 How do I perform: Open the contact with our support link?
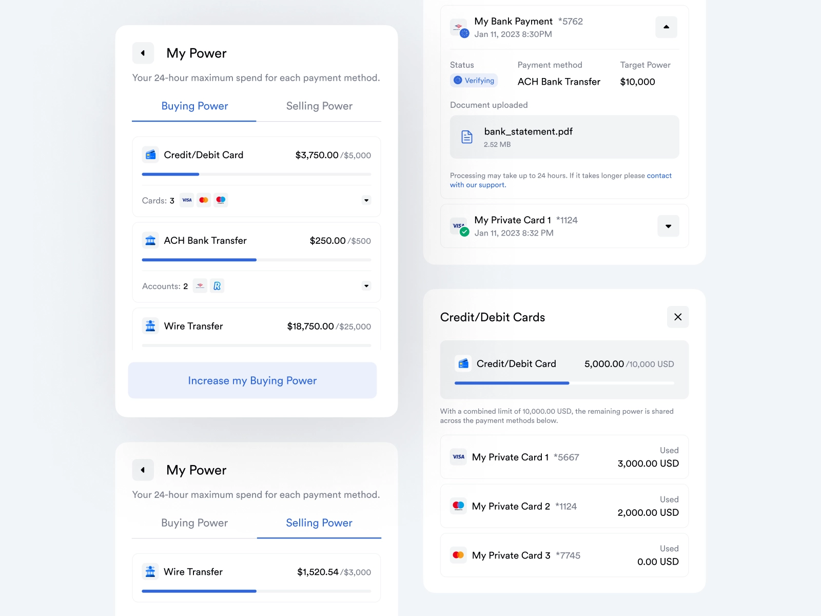[x=561, y=180]
